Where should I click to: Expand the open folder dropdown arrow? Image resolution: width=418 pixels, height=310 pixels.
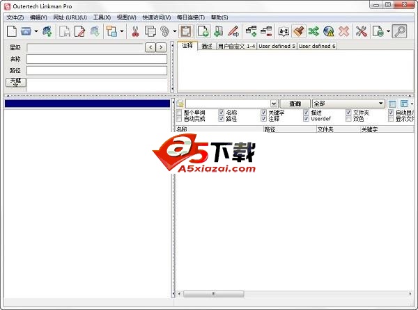[36, 31]
